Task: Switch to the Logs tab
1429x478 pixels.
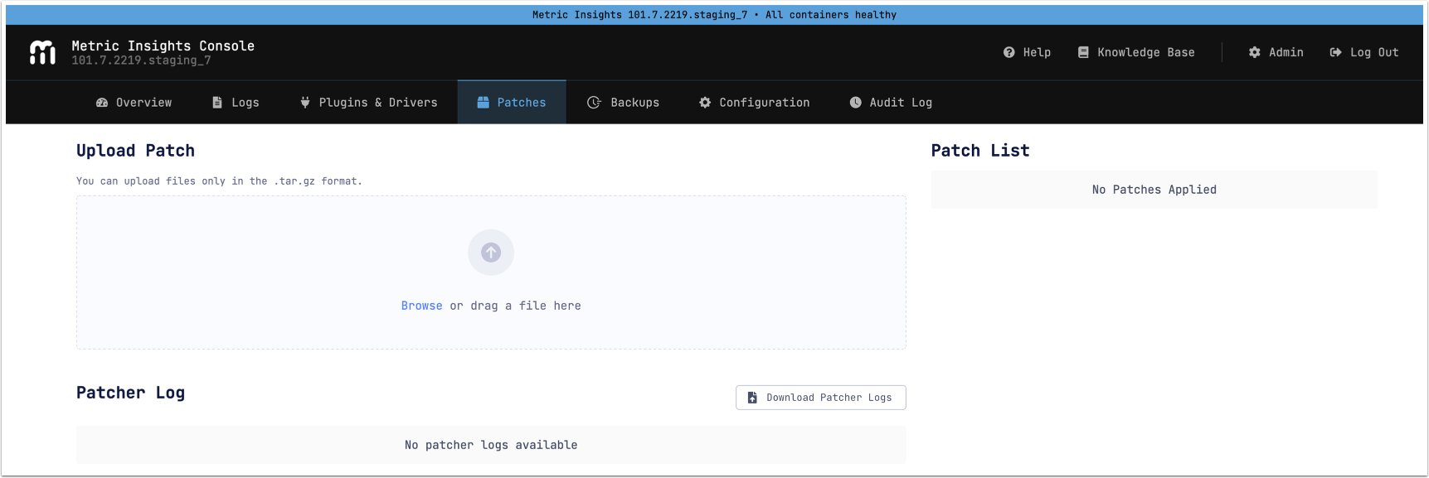Action: tap(236, 103)
